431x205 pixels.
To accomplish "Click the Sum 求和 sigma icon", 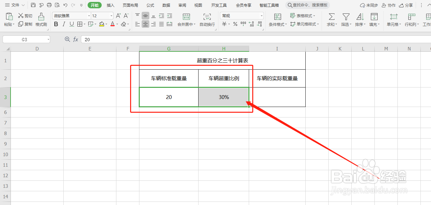I will click(x=332, y=17).
